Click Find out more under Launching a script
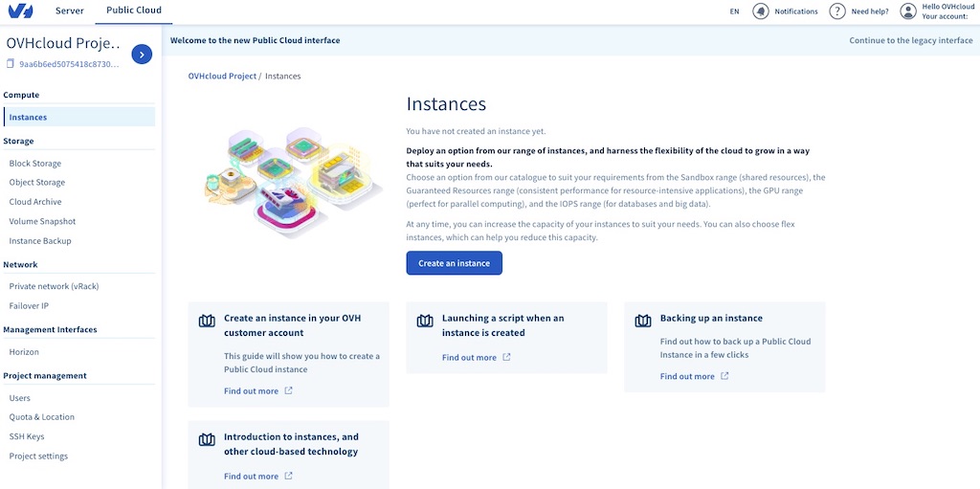This screenshot has height=489, width=980. tap(469, 357)
